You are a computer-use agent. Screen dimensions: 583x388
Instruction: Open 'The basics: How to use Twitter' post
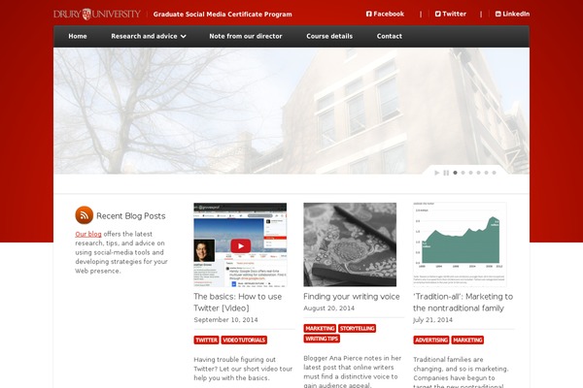coord(238,303)
